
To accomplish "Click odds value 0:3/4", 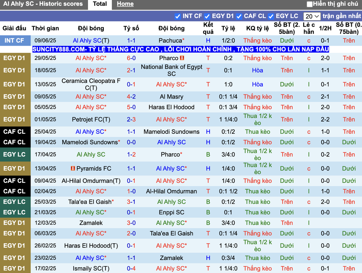I will coord(228,258).
